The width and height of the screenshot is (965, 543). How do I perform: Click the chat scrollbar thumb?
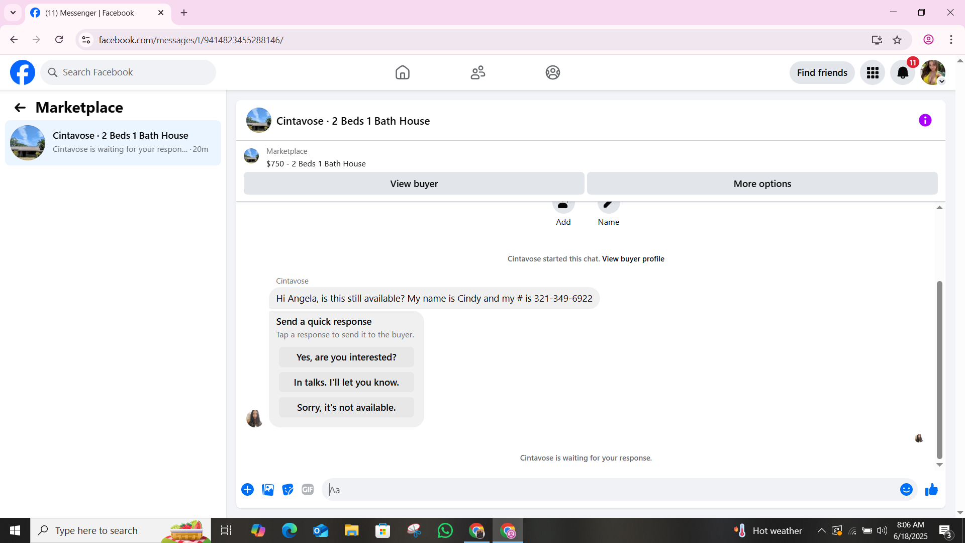939,370
